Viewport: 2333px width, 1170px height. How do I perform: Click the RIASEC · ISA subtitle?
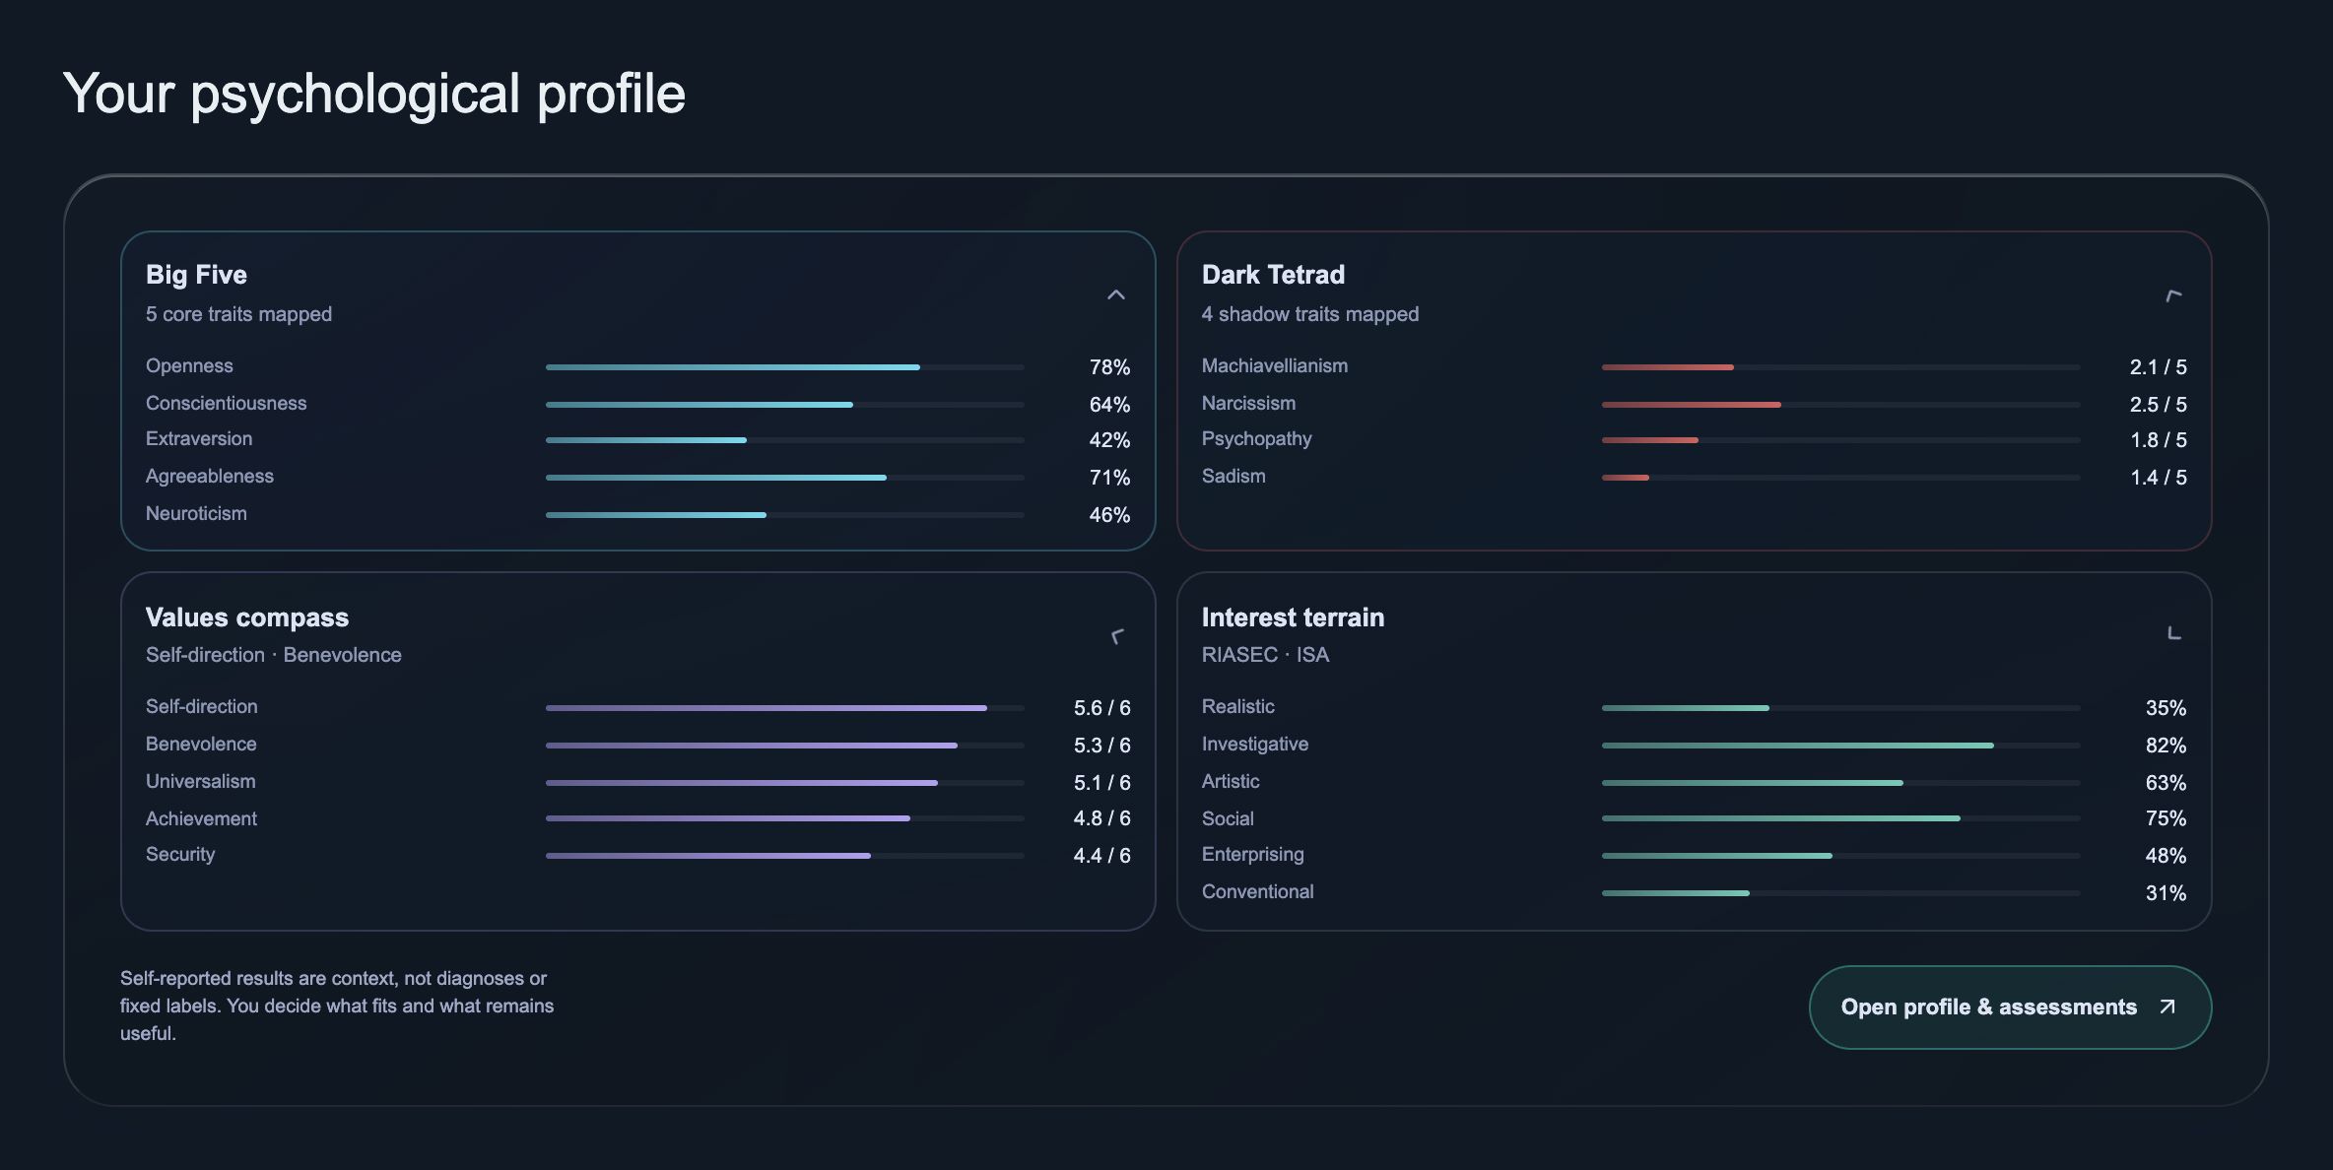click(x=1265, y=655)
